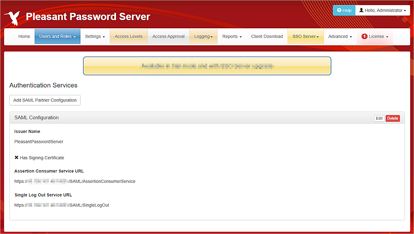Open the Settings dropdown menu
This screenshot has height=234, width=414.
point(95,36)
